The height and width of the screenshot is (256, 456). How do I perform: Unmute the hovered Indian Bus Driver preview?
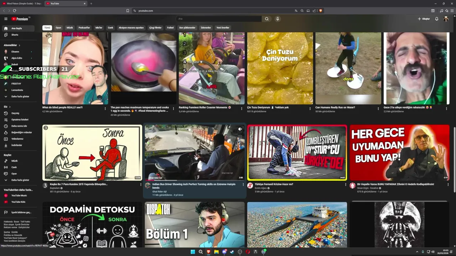tap(240, 129)
